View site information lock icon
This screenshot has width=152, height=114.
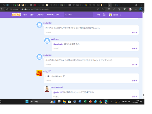click(x=7, y=9)
